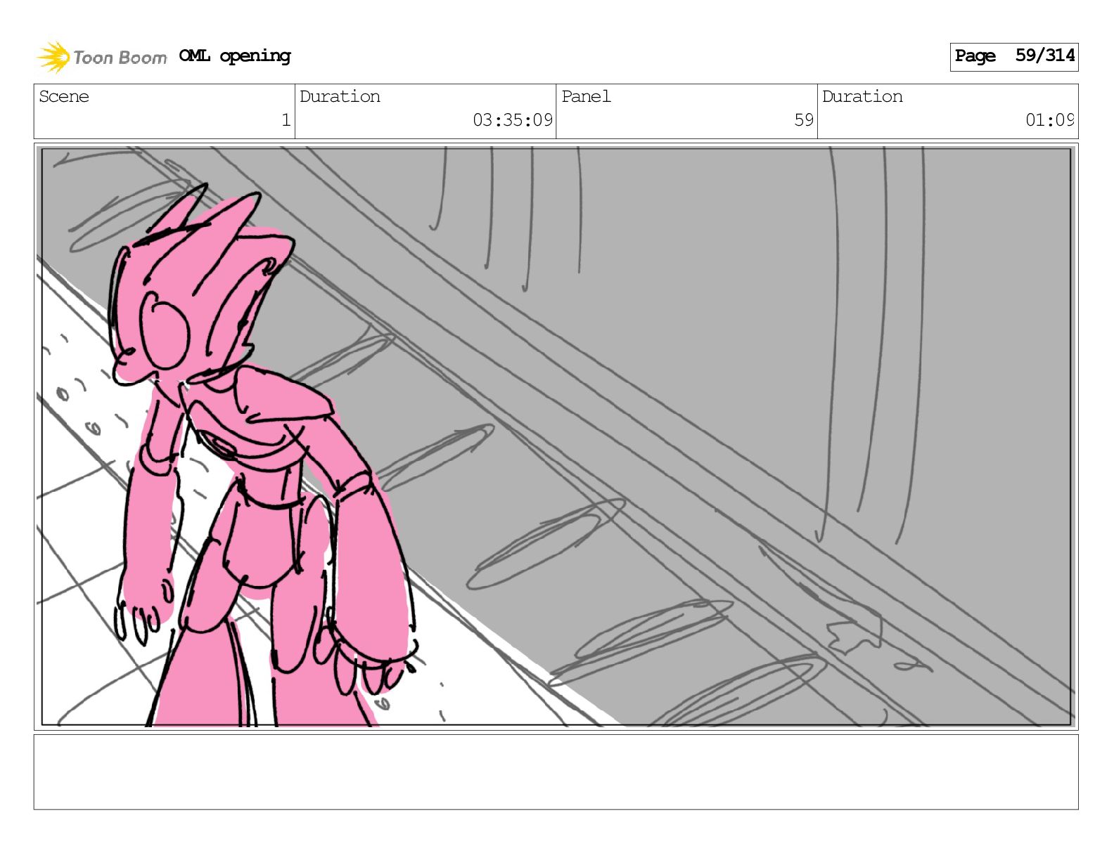1114x860 pixels.
Task: Click the Panel header label
Action: point(586,97)
